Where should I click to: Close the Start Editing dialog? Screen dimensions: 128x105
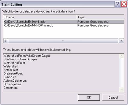click(x=124, y=4)
